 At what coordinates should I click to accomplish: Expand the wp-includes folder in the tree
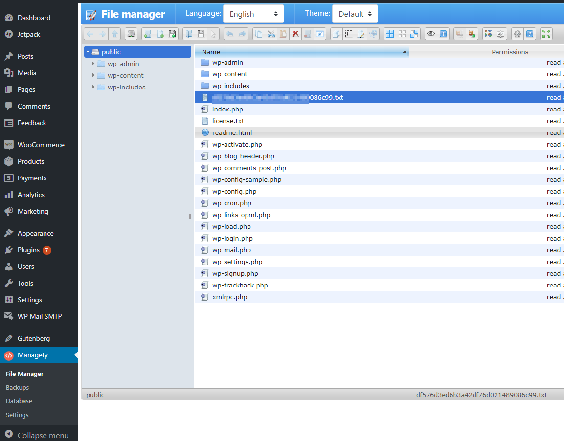[93, 87]
